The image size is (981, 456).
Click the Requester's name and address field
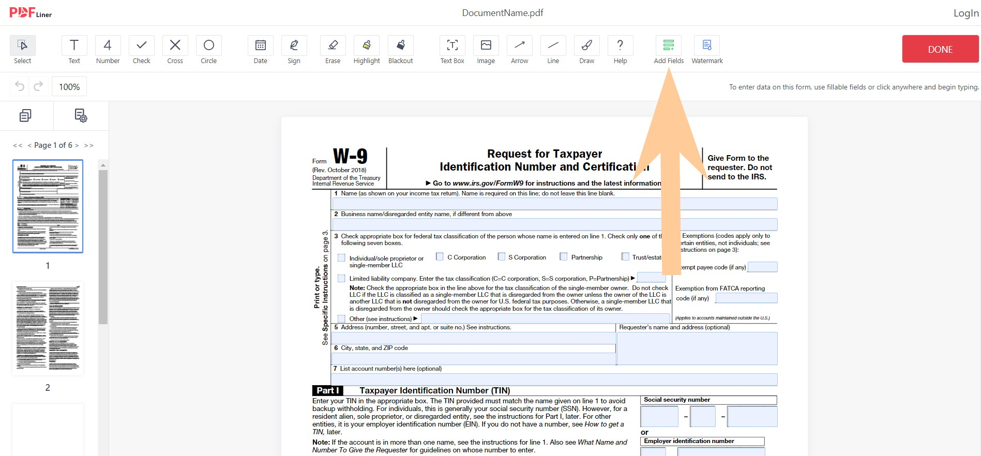[697, 348]
